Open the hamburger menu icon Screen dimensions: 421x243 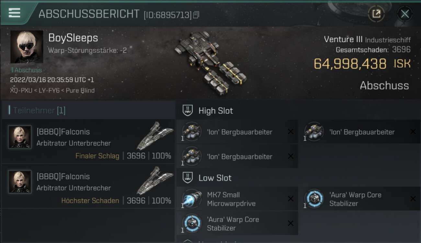pos(14,13)
